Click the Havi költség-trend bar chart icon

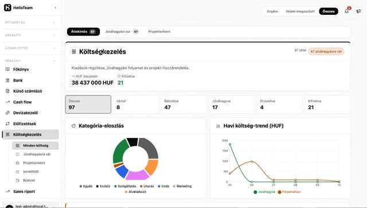218,126
